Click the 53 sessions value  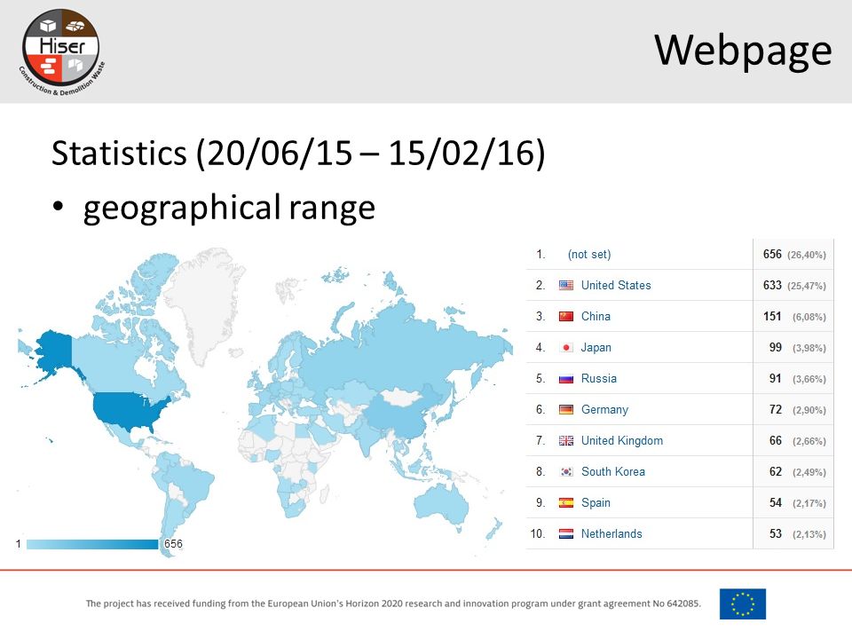click(x=776, y=533)
